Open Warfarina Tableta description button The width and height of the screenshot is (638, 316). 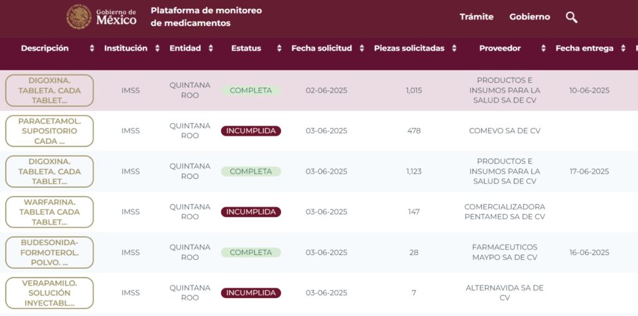click(x=49, y=212)
